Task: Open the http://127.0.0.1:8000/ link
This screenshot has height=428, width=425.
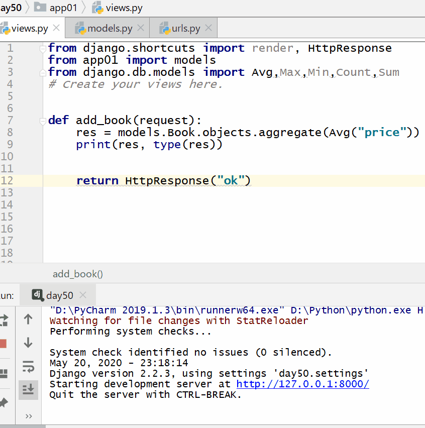Action: click(x=302, y=384)
